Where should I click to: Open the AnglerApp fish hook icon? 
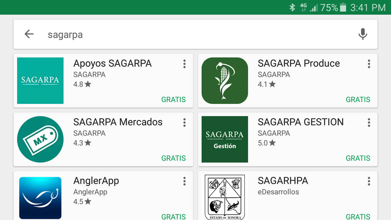coord(40,198)
